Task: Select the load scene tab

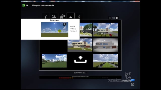Action: click(x=71, y=16)
